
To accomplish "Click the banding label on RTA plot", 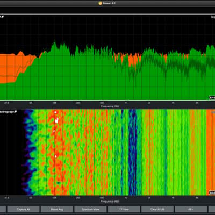I will click(x=212, y=98).
